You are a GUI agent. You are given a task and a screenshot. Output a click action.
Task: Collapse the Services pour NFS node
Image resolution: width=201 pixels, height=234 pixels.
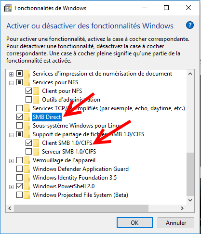(11, 83)
